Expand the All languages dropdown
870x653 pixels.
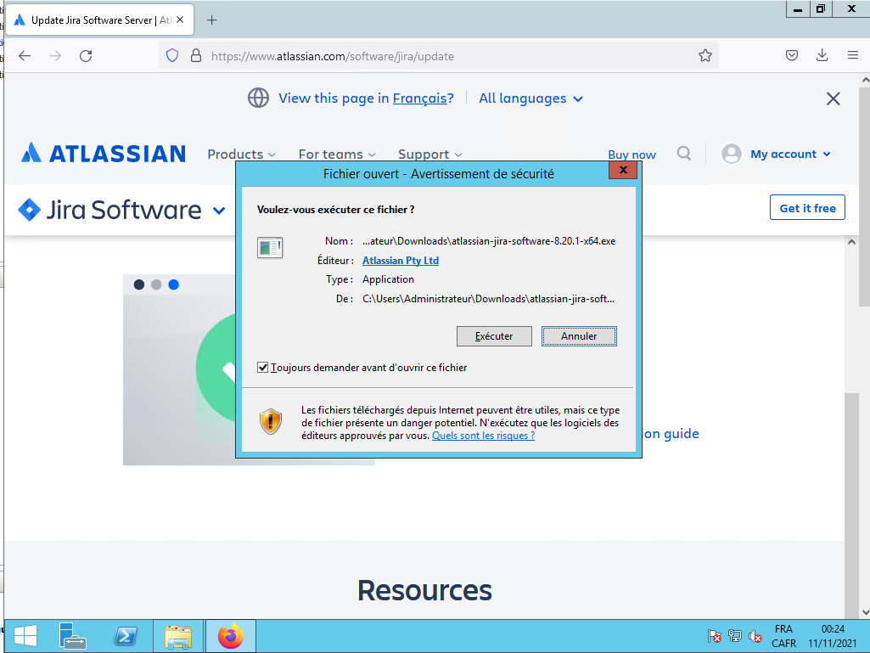coord(530,99)
